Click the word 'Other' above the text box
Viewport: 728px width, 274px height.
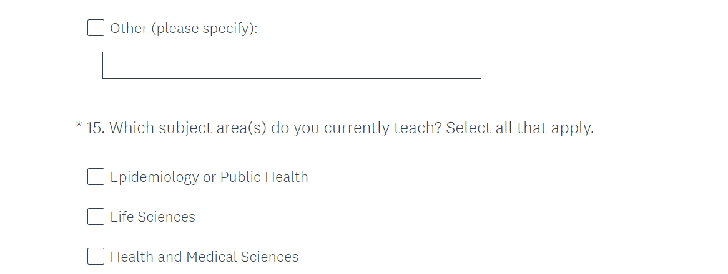129,28
